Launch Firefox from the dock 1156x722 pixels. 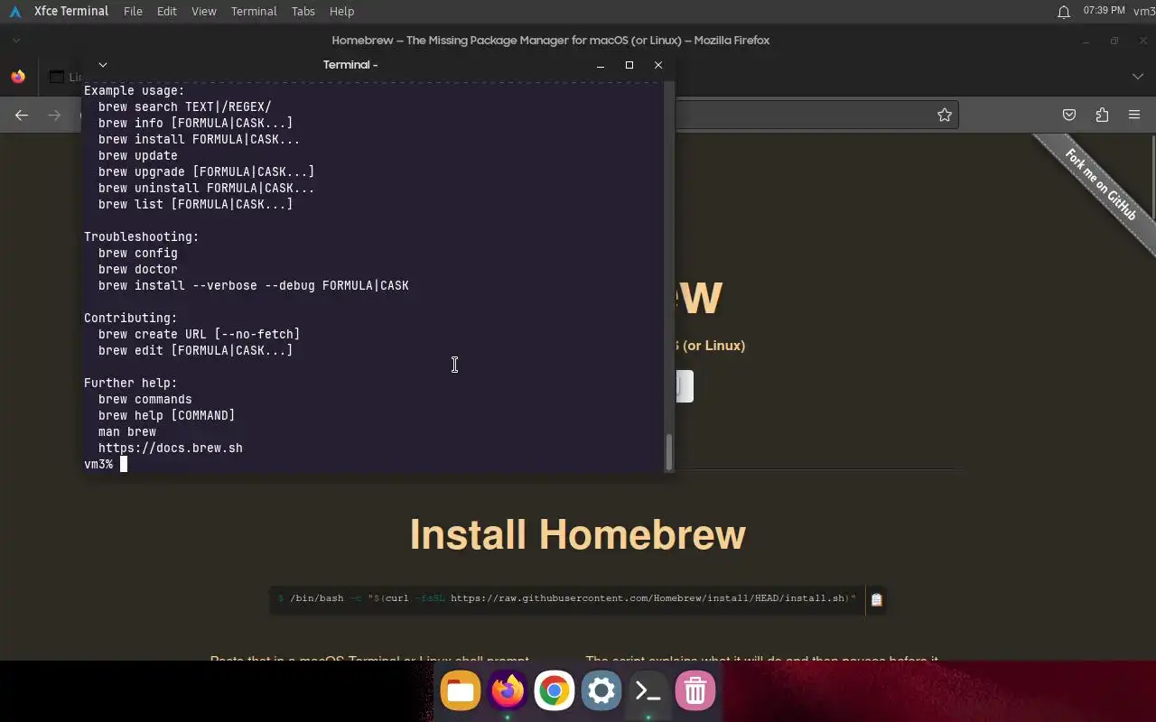pos(508,691)
